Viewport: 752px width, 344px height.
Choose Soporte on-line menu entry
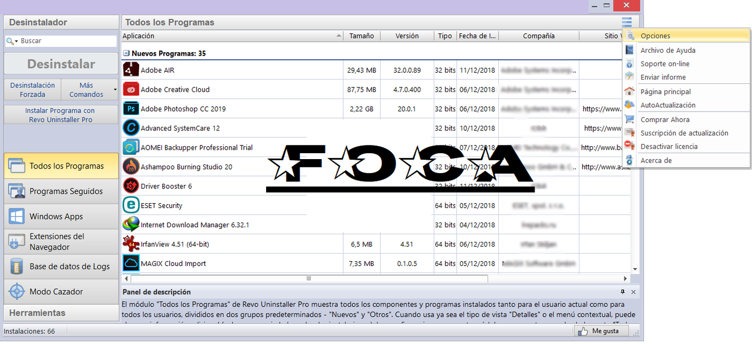coord(686,64)
